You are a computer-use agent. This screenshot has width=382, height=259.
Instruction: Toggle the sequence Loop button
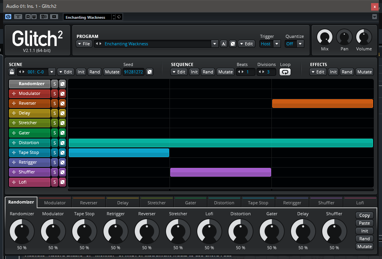[x=285, y=72]
